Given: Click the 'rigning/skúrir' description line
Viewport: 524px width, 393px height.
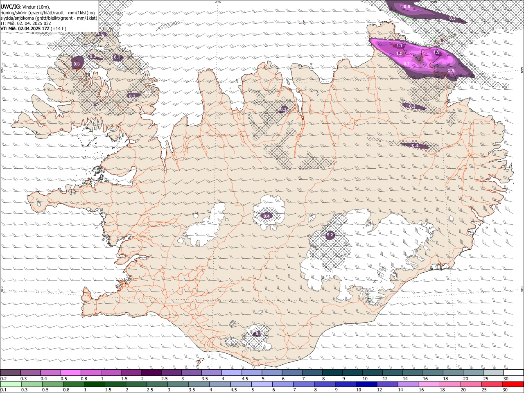Looking at the screenshot, I should (x=47, y=13).
